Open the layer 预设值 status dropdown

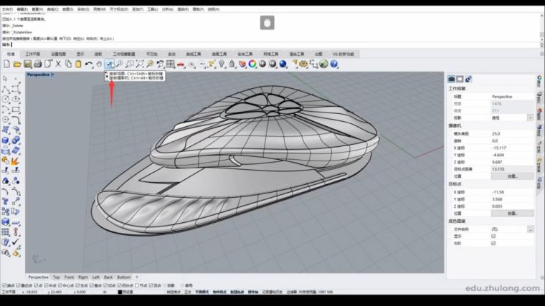tap(125, 292)
